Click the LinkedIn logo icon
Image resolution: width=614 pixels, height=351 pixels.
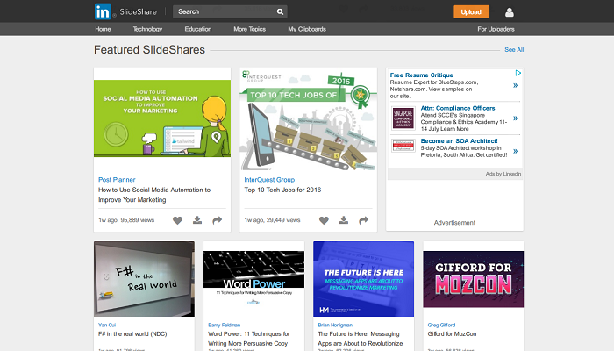(103, 11)
